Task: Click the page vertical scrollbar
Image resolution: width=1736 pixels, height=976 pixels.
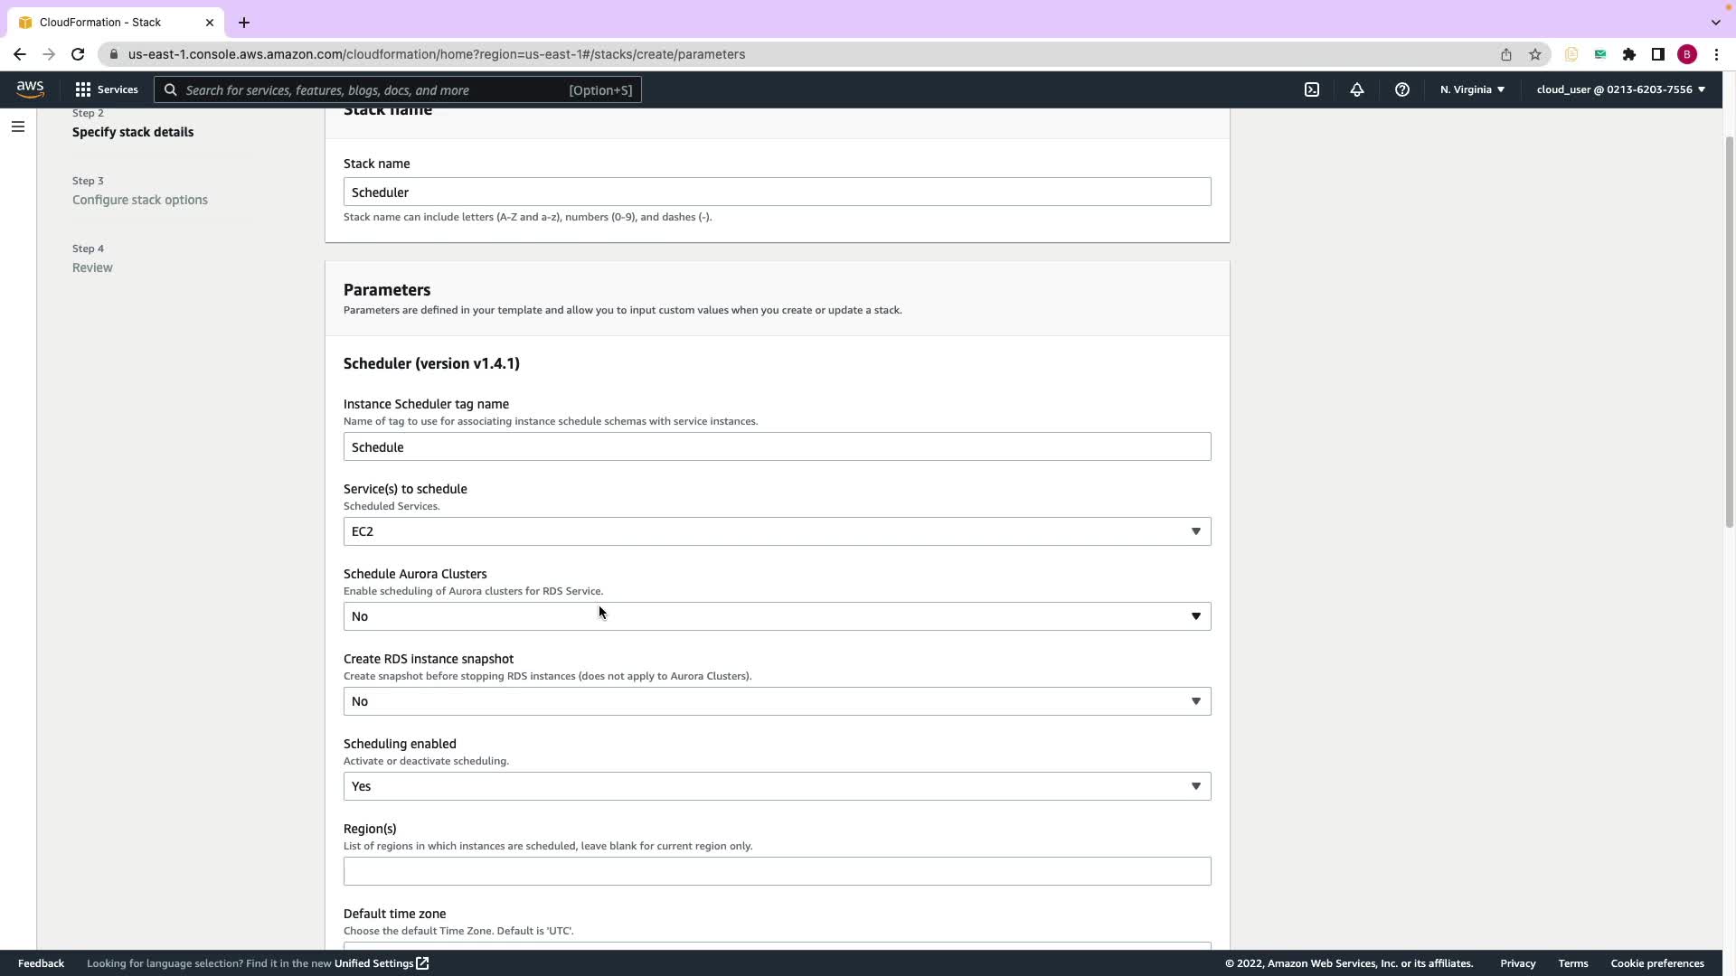Action: [x=1729, y=331]
